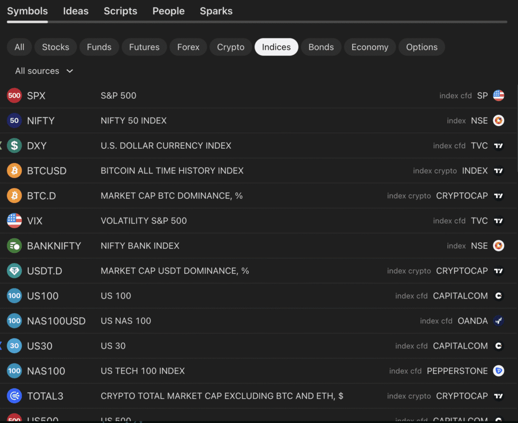The image size is (518, 423).
Task: Open the People tab
Action: [168, 11]
